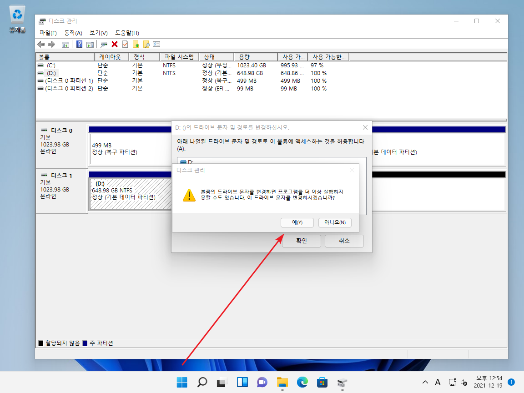
Task: Open the Recycle Bin 휴지통 desktop icon
Action: point(17,19)
